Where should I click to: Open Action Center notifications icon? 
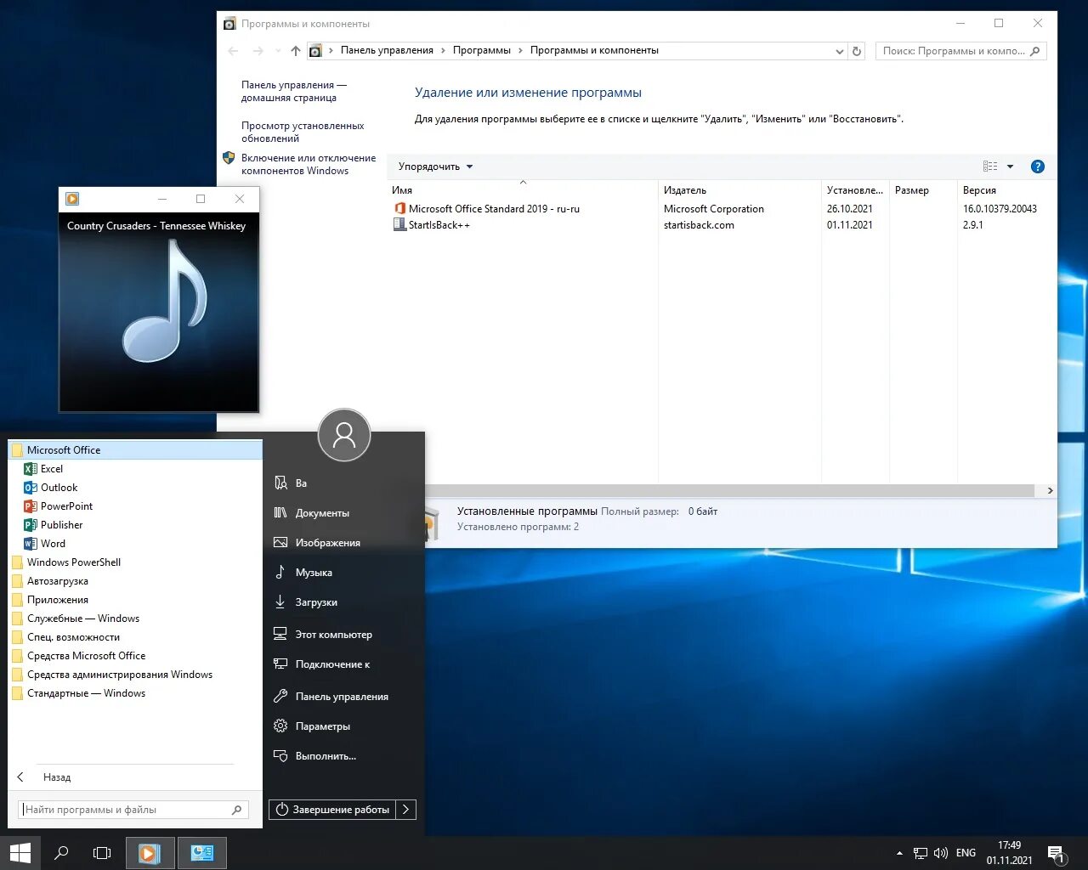coord(1056,853)
